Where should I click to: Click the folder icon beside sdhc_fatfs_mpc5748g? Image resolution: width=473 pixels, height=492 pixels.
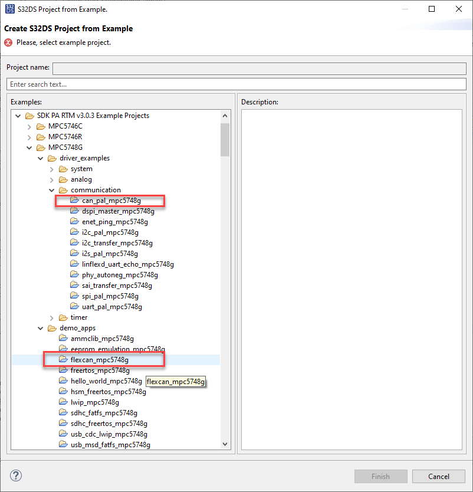click(63, 412)
